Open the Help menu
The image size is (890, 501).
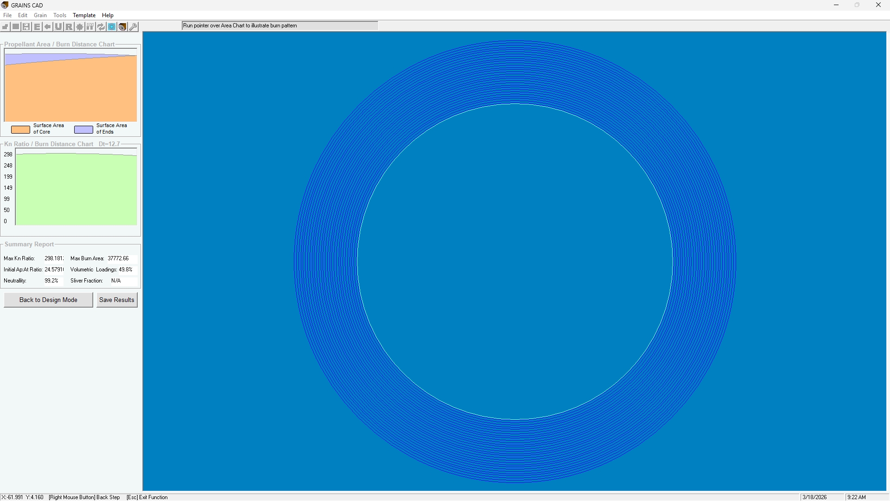point(108,15)
